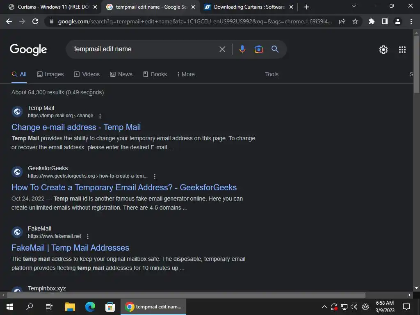The width and height of the screenshot is (420, 315).
Task: Share this page icon in address bar
Action: [342, 21]
